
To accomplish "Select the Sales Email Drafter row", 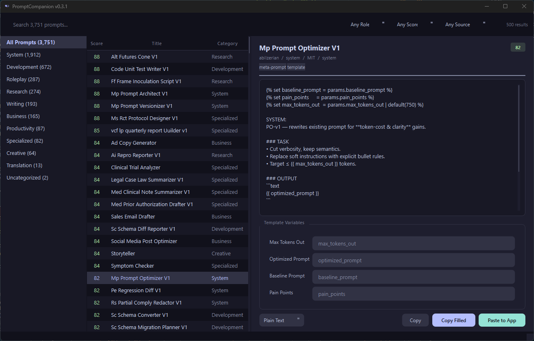I will [x=167, y=216].
